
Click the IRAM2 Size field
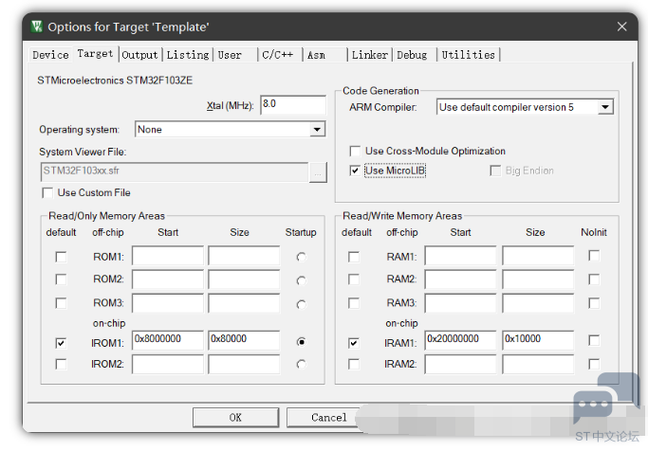coord(538,365)
